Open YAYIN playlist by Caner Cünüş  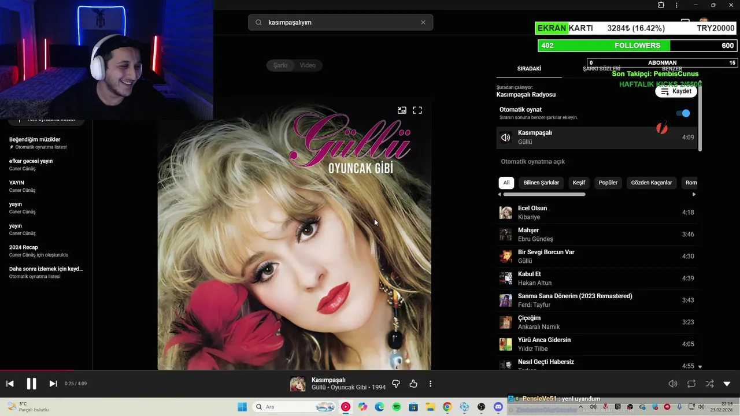46,186
